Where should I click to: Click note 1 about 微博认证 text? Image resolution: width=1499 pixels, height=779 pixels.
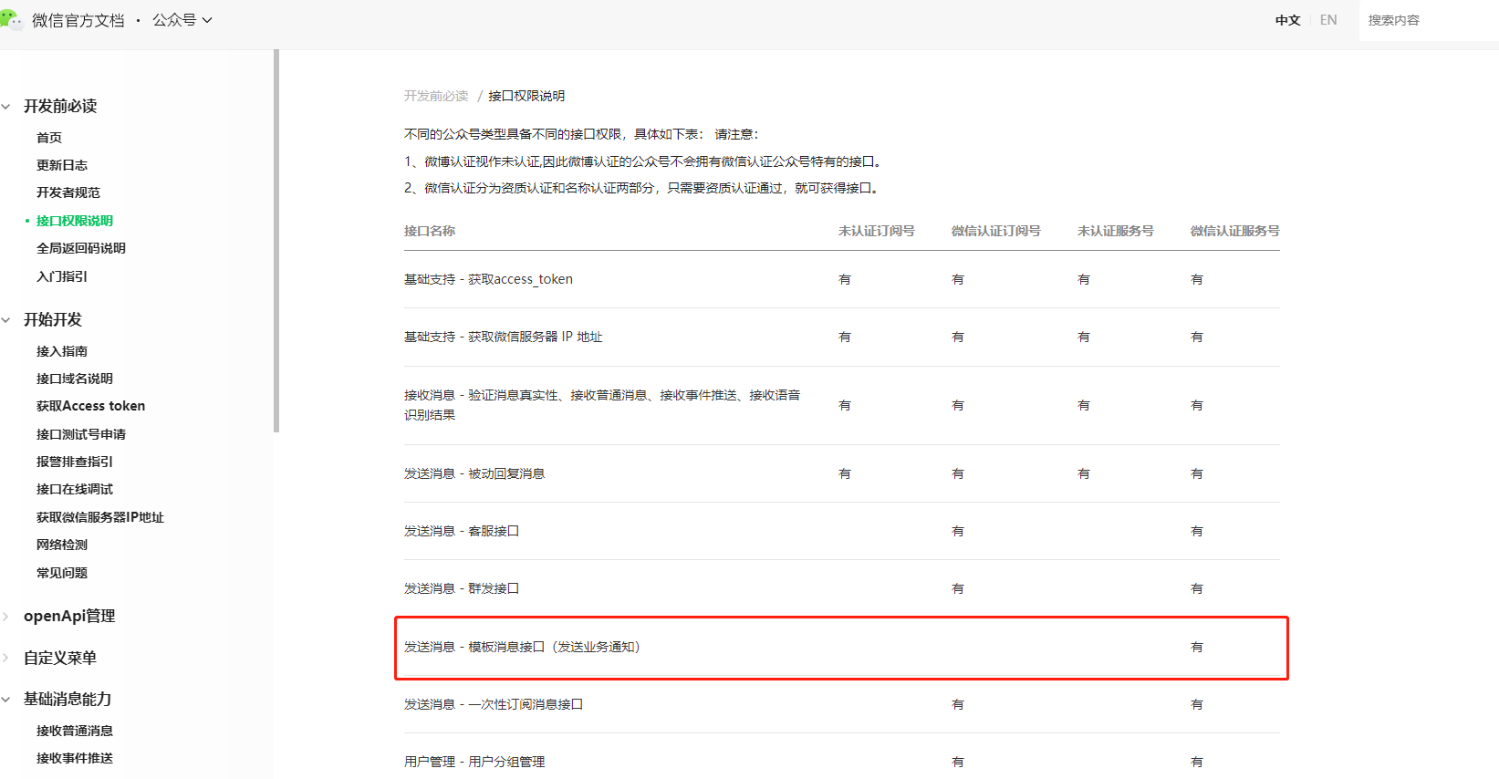pyautogui.click(x=644, y=161)
